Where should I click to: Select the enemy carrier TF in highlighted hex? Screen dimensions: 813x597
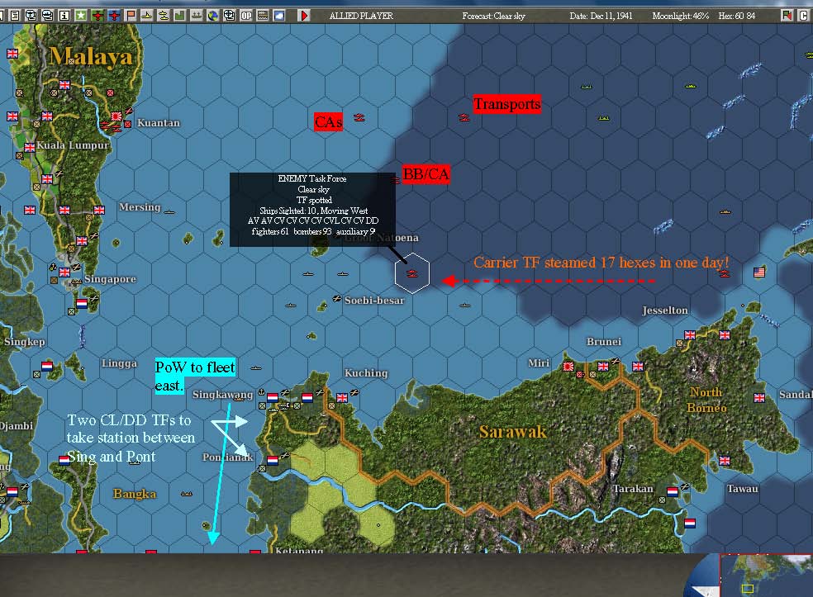[412, 273]
